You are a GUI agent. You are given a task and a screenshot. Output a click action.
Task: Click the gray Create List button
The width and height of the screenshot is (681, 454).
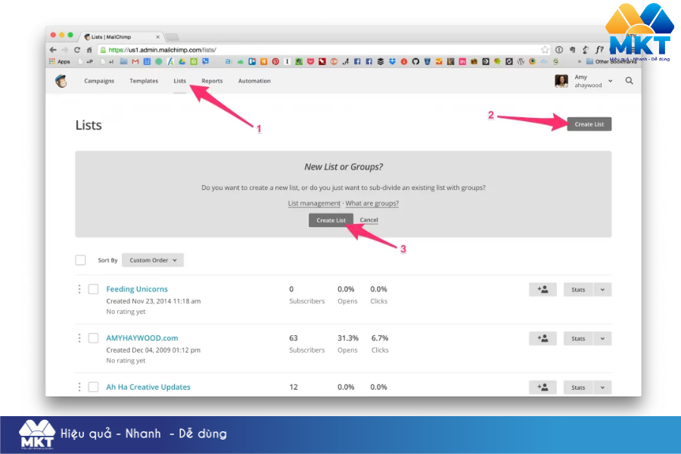point(589,123)
